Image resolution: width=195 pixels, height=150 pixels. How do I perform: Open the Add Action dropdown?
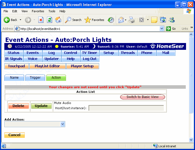click(x=62, y=124)
